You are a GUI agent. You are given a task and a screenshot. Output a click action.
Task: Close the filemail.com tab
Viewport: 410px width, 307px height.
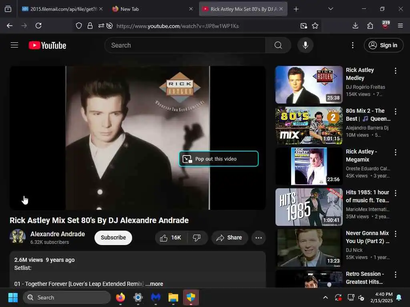101,9
